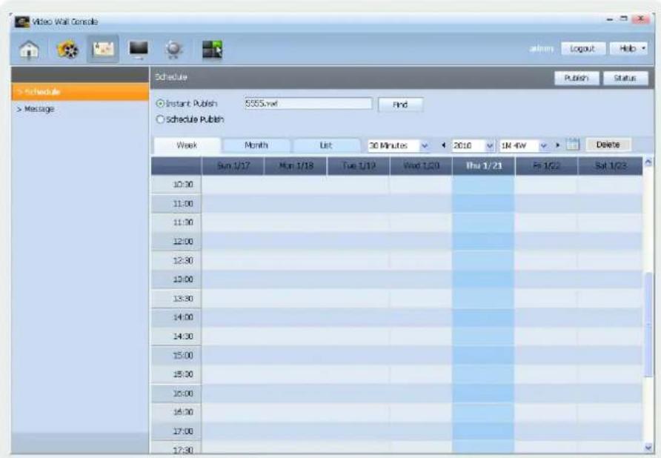Select the Instant Publish radio button
Screen dimensions: 661x458
160,103
